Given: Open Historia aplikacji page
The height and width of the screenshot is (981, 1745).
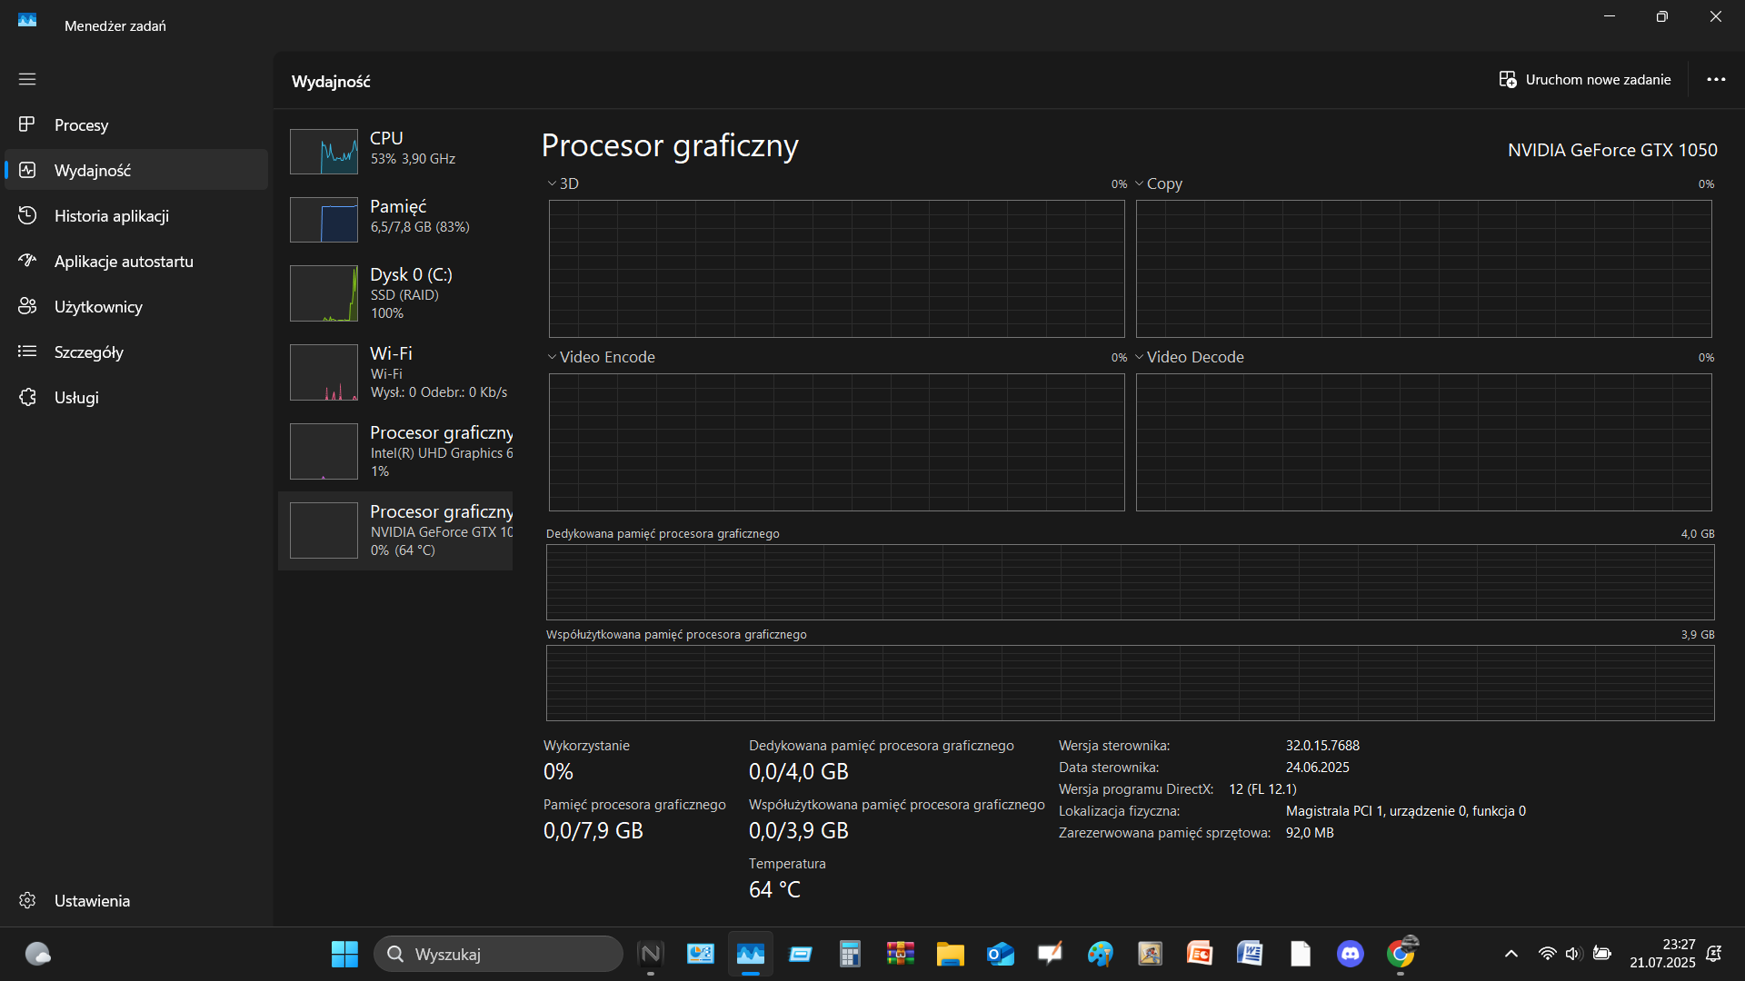Looking at the screenshot, I should [x=136, y=215].
